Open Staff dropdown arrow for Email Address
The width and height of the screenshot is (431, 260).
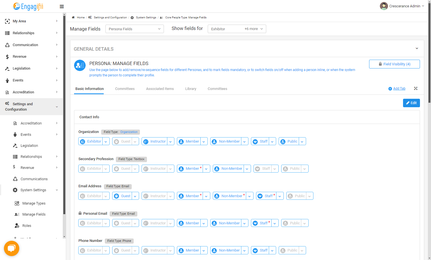(x=280, y=196)
